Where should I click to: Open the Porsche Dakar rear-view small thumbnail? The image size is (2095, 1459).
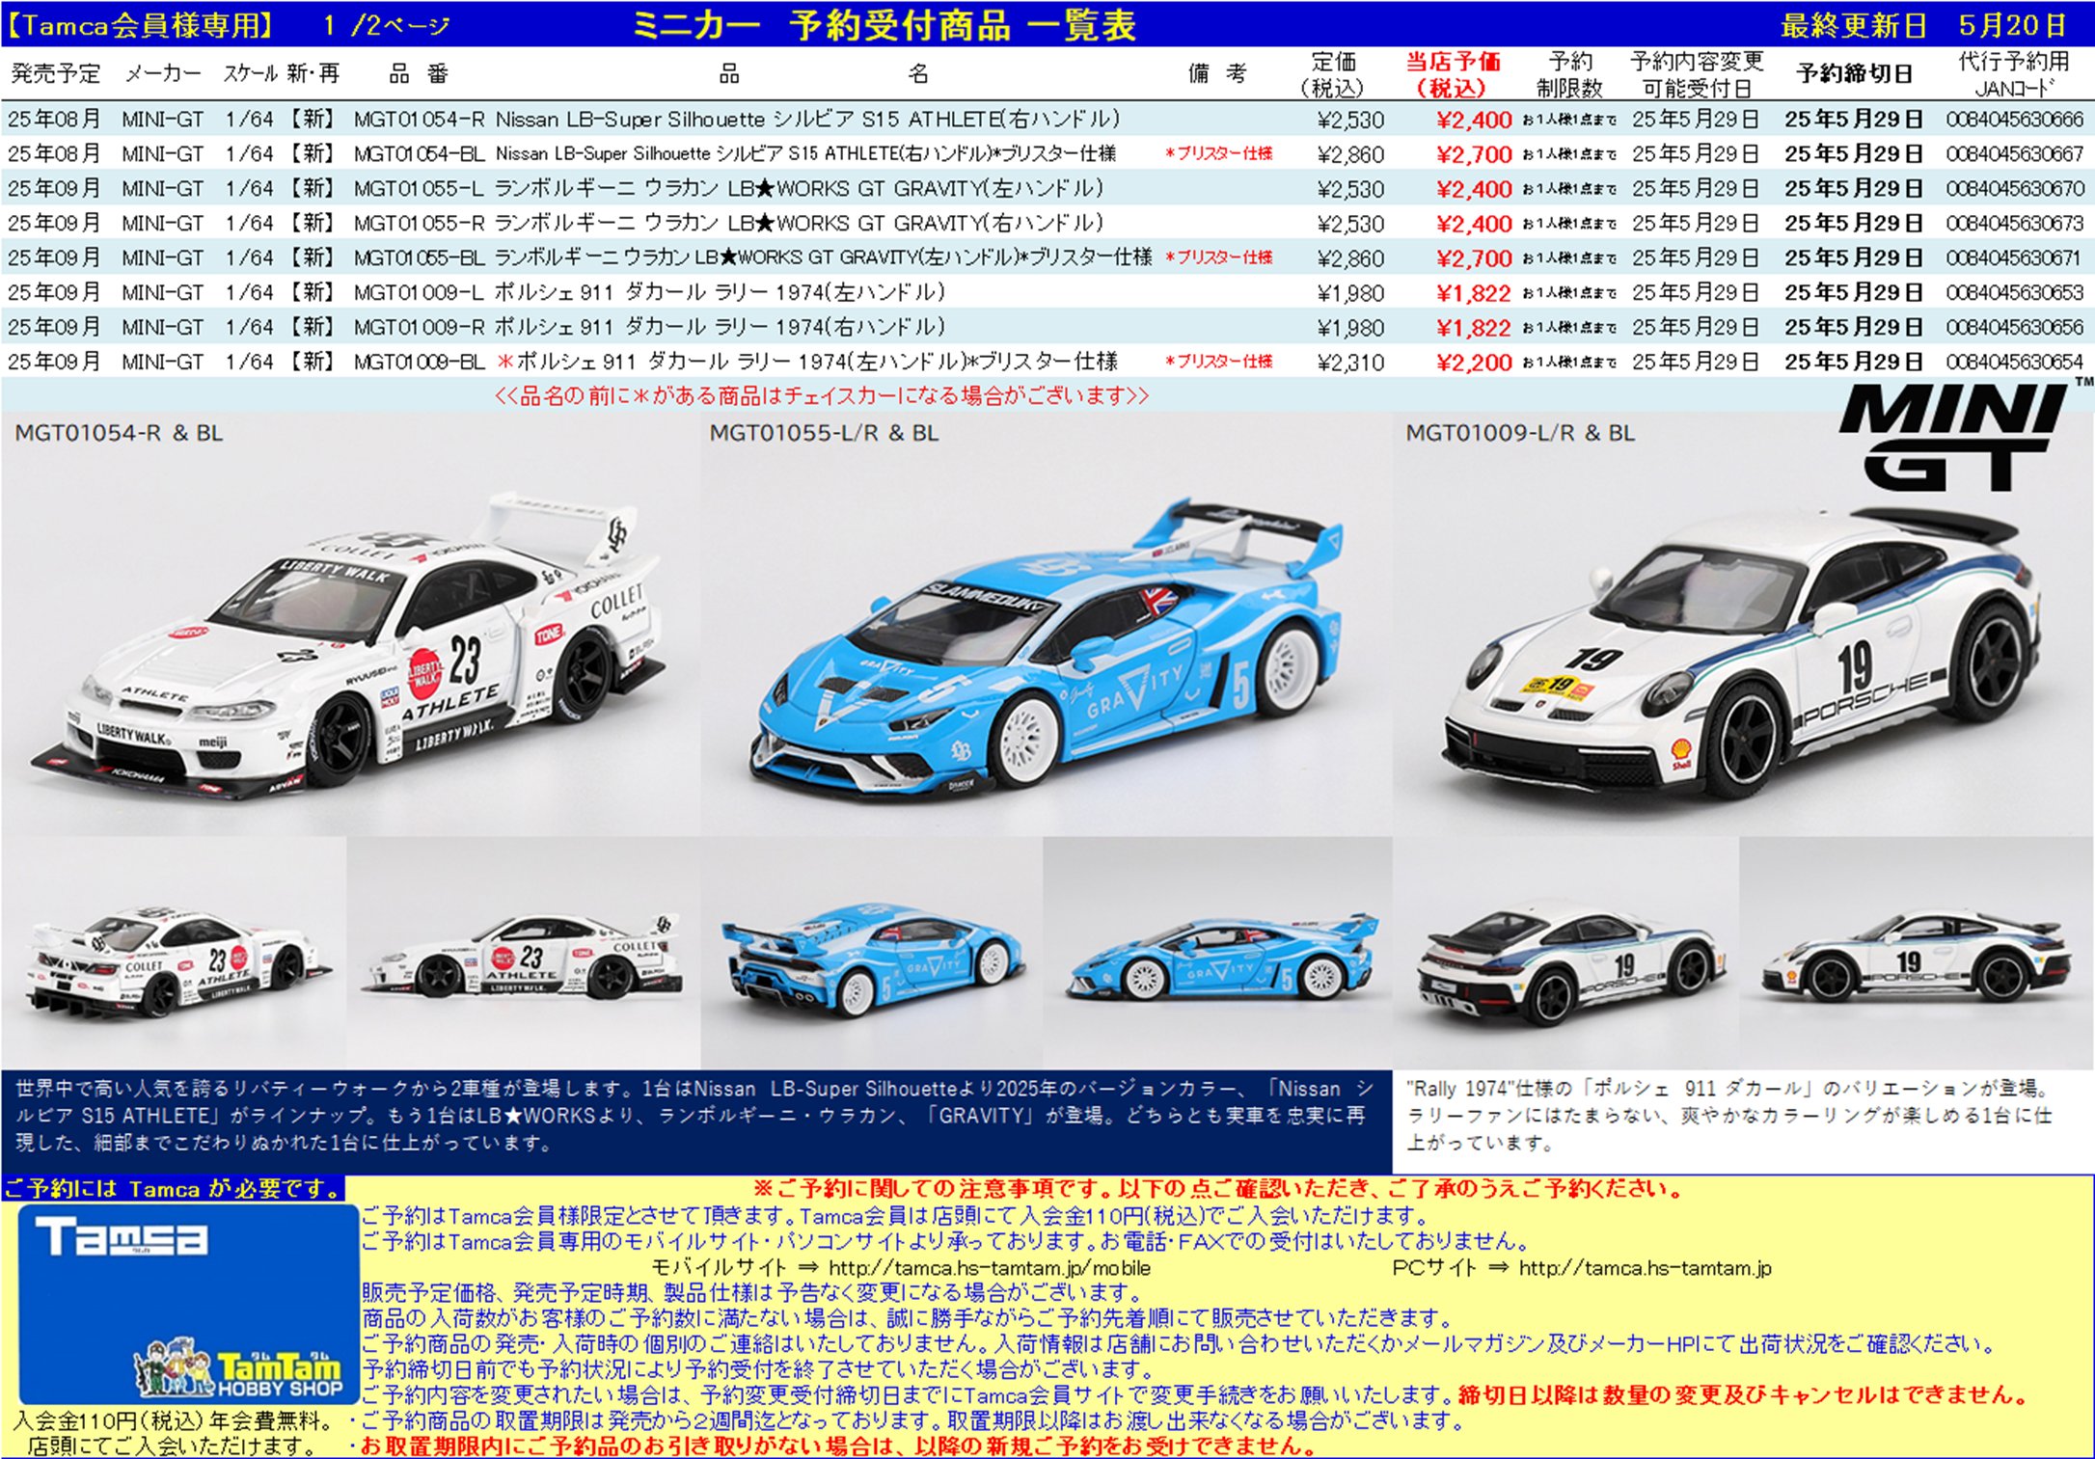(x=1565, y=955)
